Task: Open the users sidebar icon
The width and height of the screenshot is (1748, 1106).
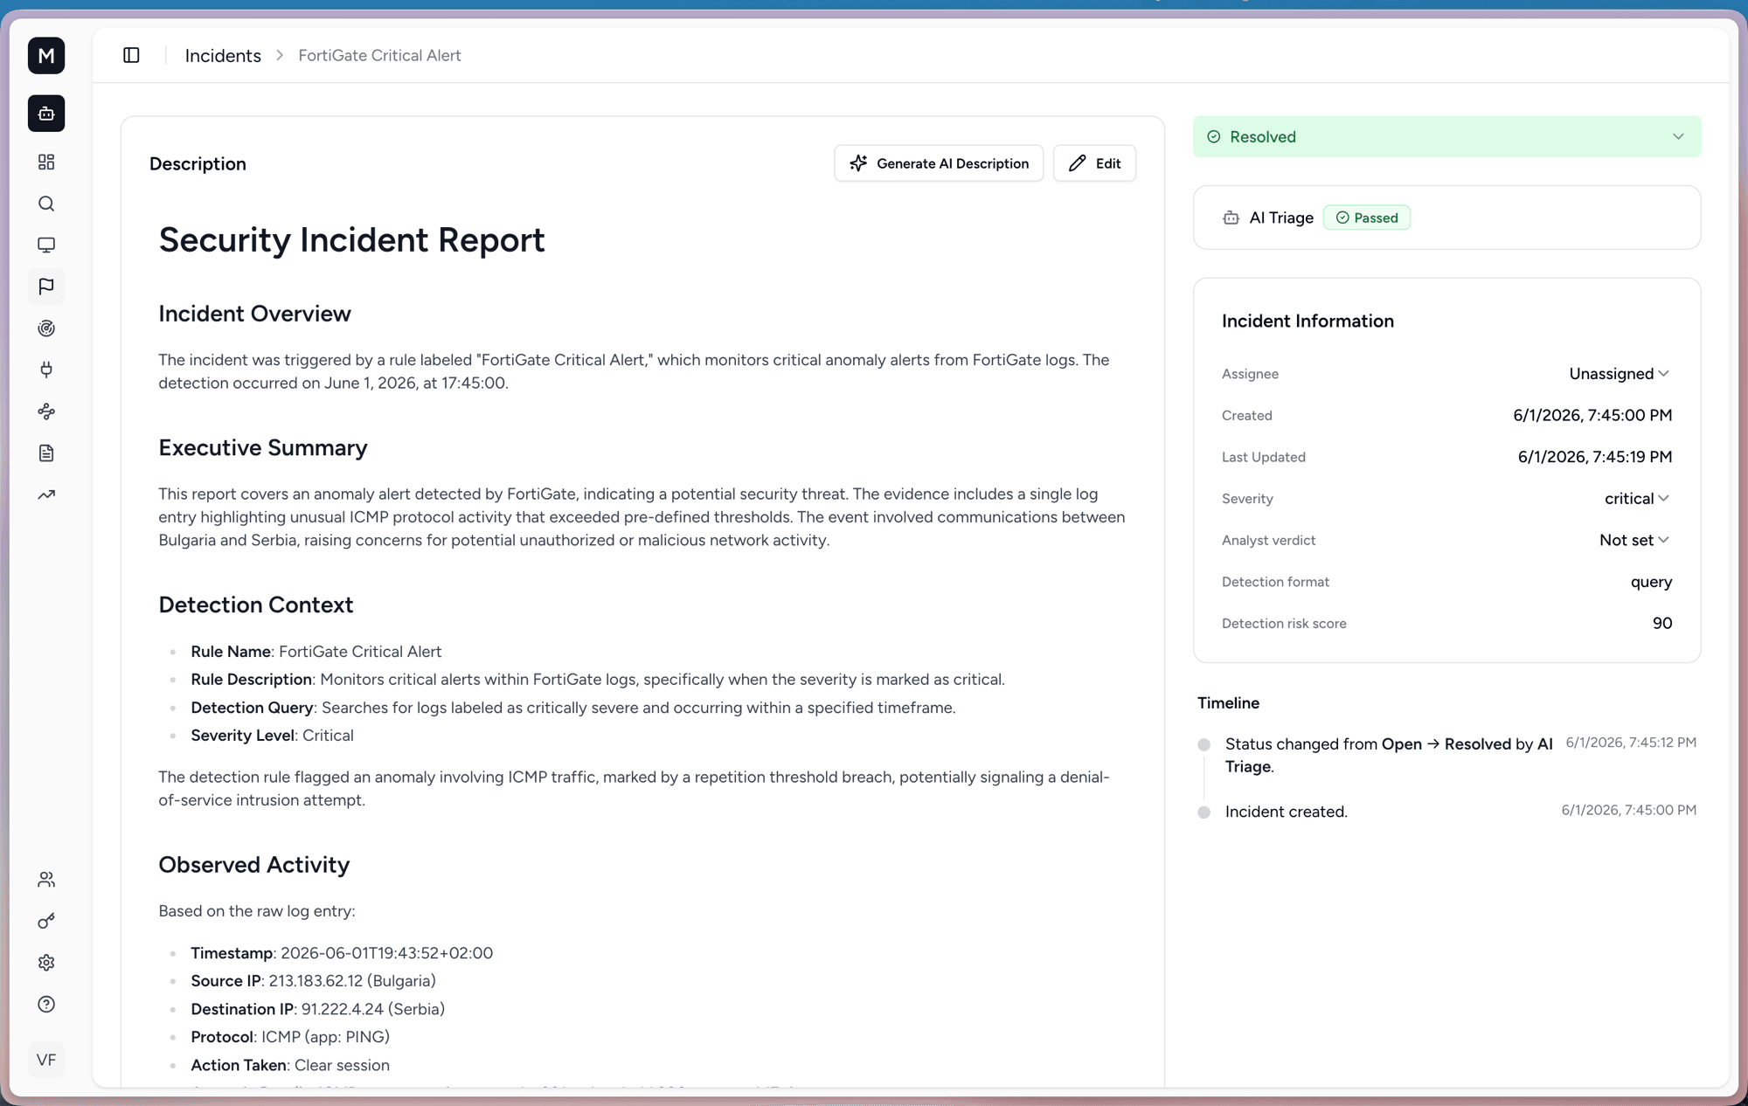Action: pos(46,880)
